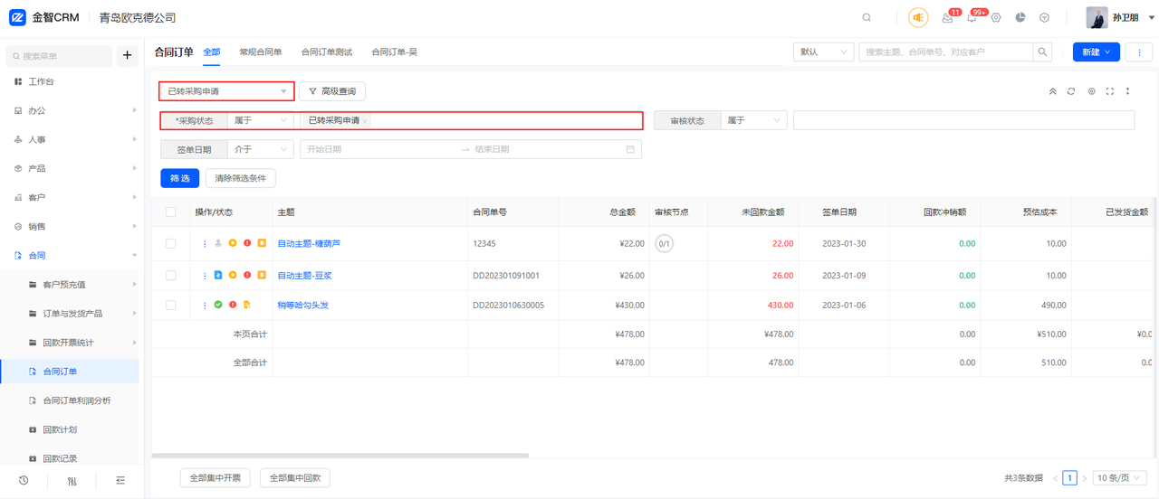1159x499 pixels.
Task: Open the more-actions dots for 自动主题-糖葫芦 row
Action: (x=205, y=244)
